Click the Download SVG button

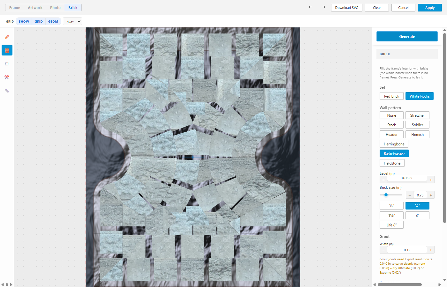(x=347, y=8)
